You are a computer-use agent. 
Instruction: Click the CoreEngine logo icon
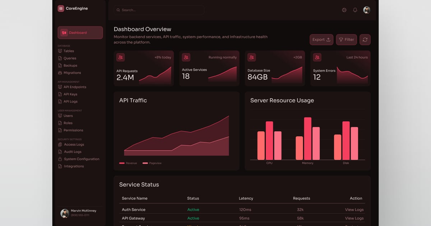click(61, 9)
